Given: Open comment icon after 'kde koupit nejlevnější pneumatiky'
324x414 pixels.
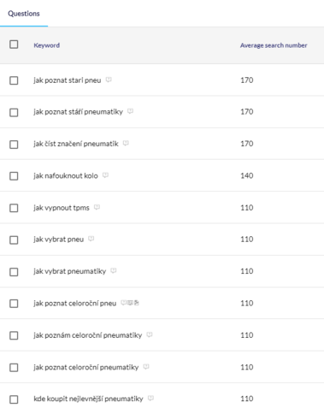Looking at the screenshot, I should [150, 398].
